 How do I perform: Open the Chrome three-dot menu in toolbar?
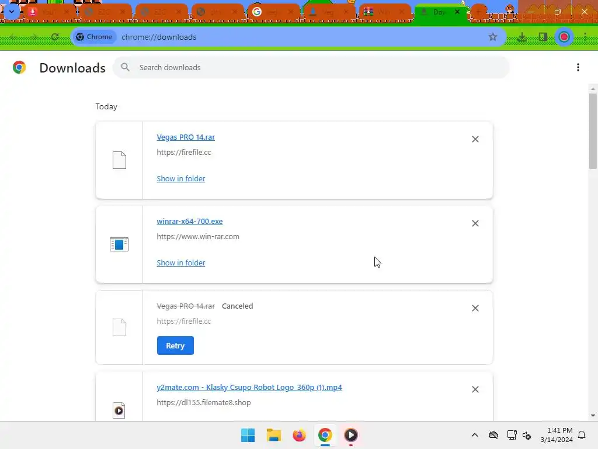[585, 37]
